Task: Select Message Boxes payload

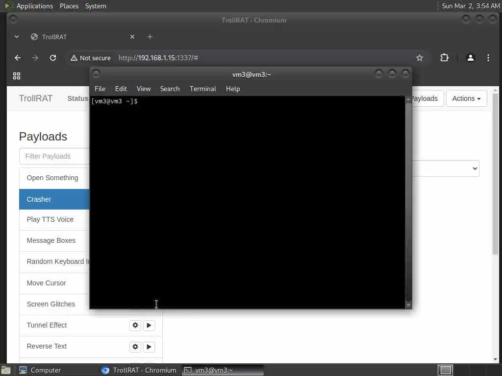Action: (x=54, y=241)
